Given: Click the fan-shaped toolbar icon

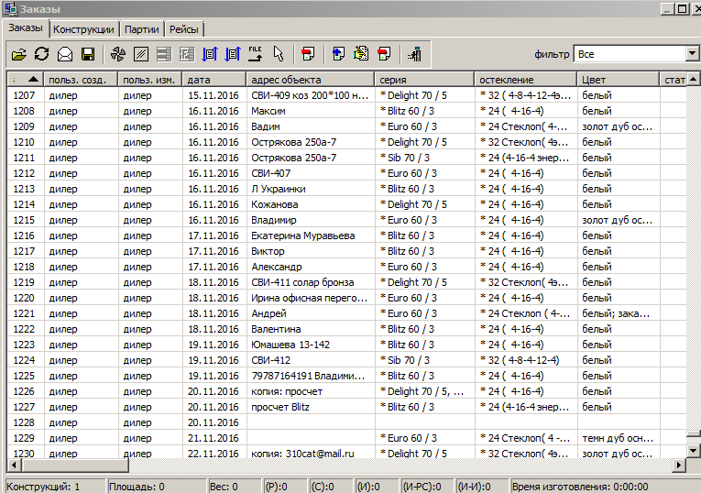Looking at the screenshot, I should pyautogui.click(x=118, y=54).
